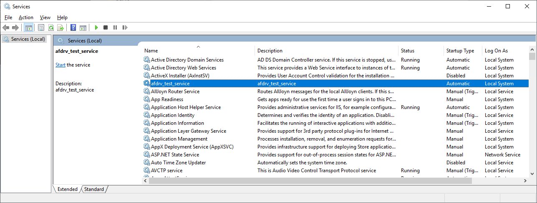Screen dimensions: 537x203
Task: Click the horizontal scrollbar right arrow
Action: click(525, 181)
